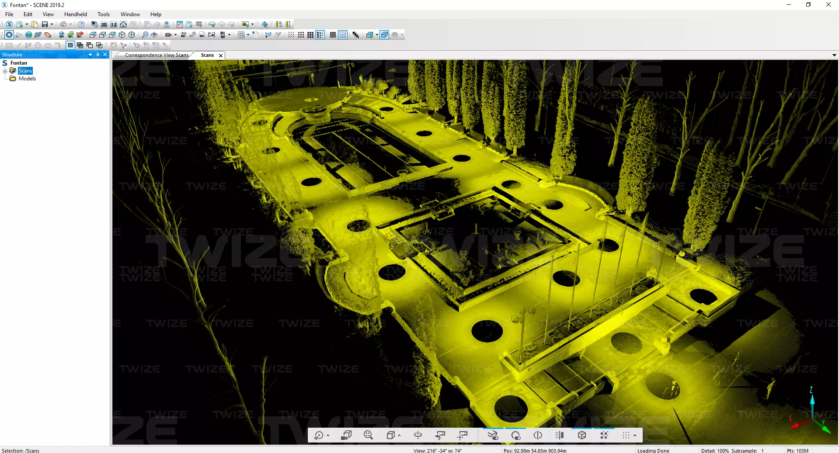Screen dimensions: 839x453
Task: Click the 3D view toolbar icon
Action: coord(104,24)
